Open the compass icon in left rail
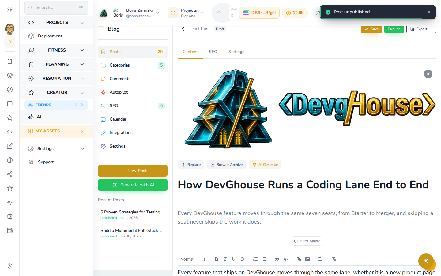441x276 pixels. coord(10,90)
